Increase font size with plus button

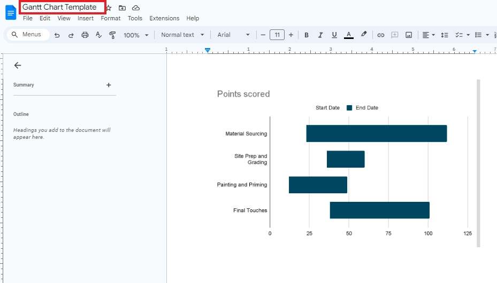click(x=291, y=35)
